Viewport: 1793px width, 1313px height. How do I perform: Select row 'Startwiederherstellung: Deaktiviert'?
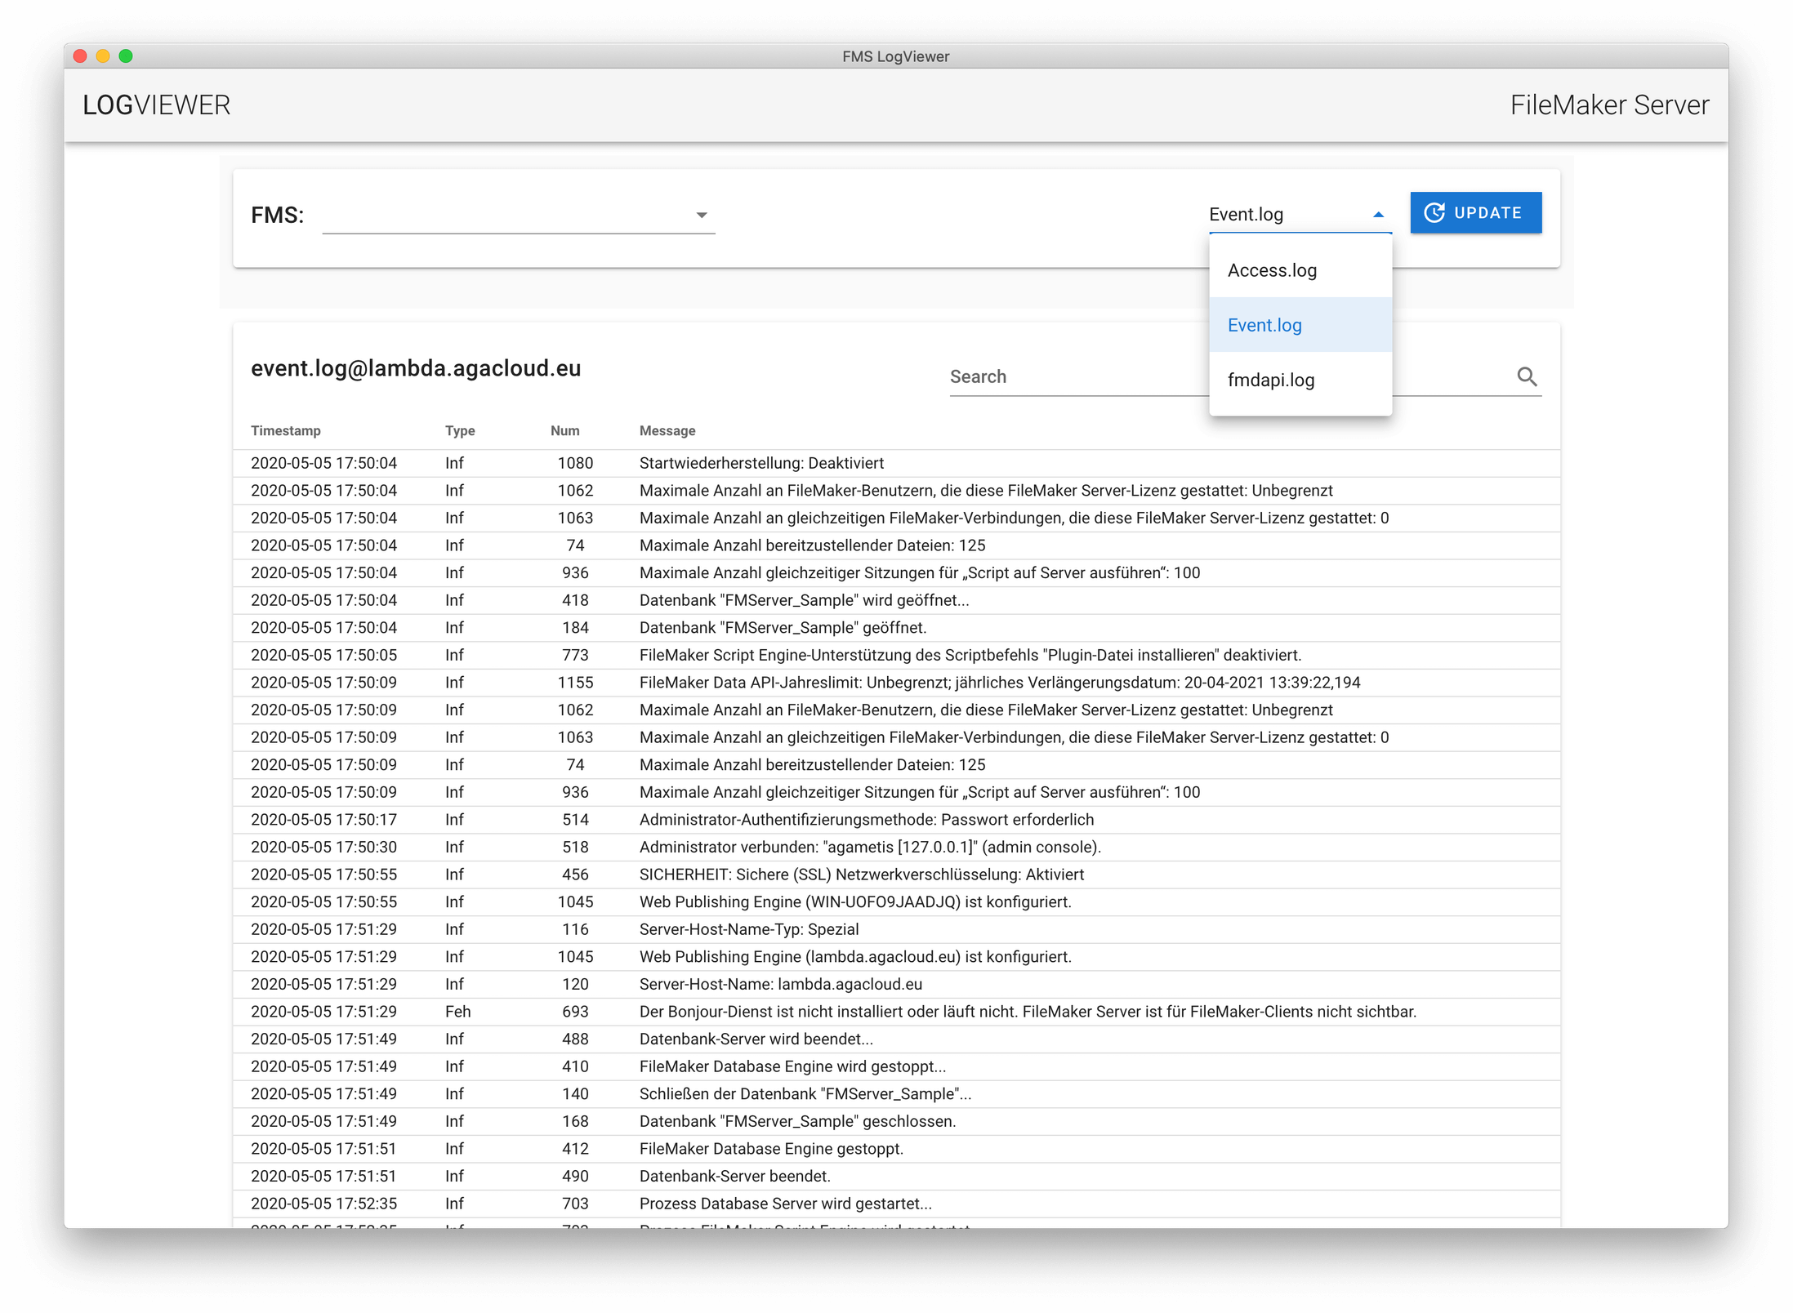pos(896,463)
